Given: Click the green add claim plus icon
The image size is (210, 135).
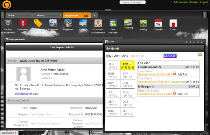Looking at the screenshot, I should coord(200,55).
